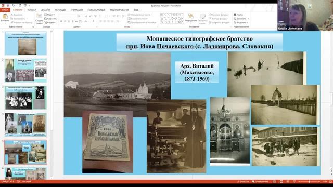Toggle text Shadow formatting

pos(73,21)
